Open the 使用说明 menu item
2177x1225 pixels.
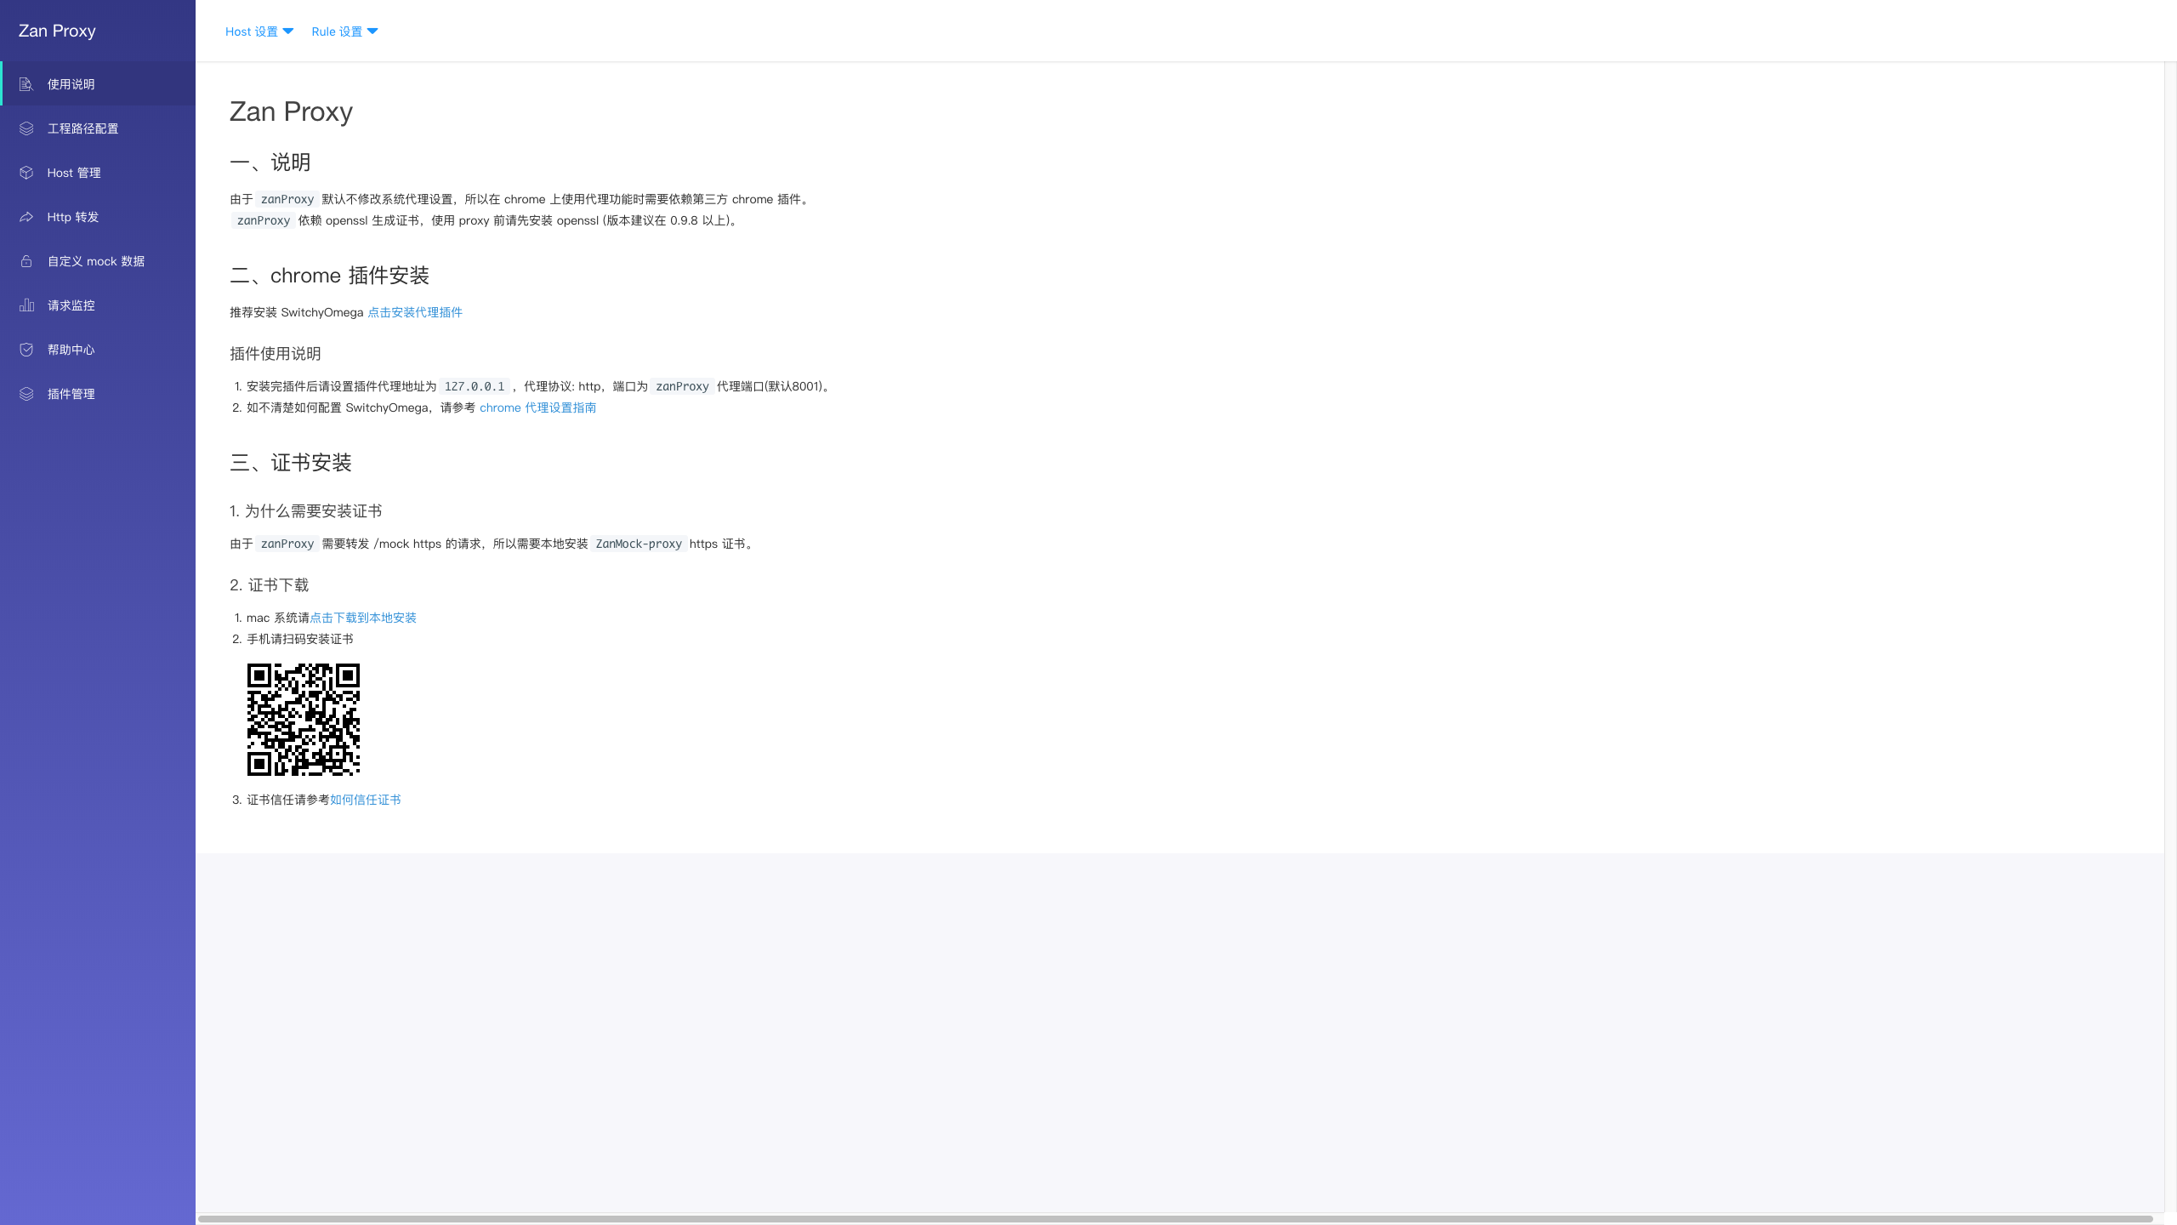click(98, 84)
